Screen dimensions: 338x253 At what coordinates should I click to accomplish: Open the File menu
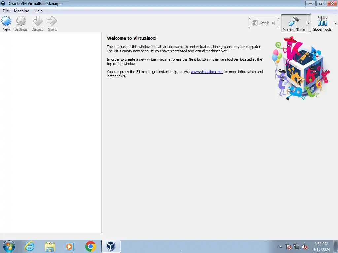click(x=6, y=11)
